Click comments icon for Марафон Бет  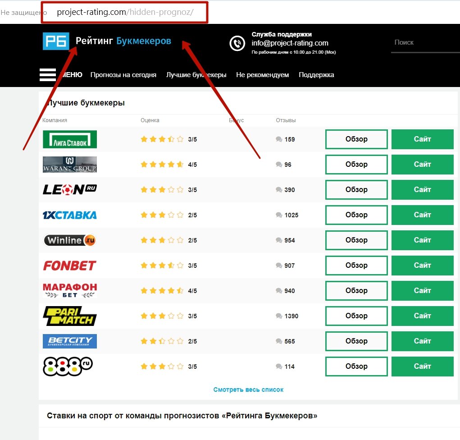279,291
